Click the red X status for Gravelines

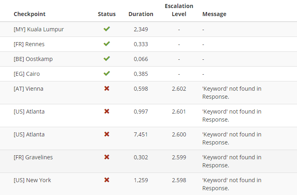coord(107,157)
